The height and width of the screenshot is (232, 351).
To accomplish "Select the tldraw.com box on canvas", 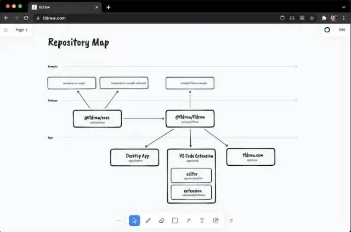I will coord(251,157).
